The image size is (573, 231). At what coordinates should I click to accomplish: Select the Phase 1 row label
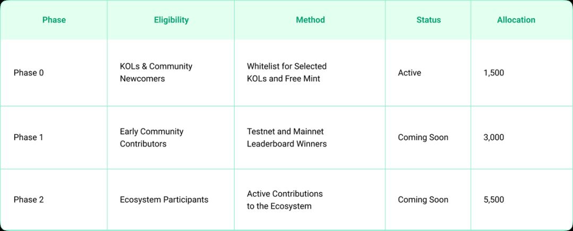click(29, 138)
